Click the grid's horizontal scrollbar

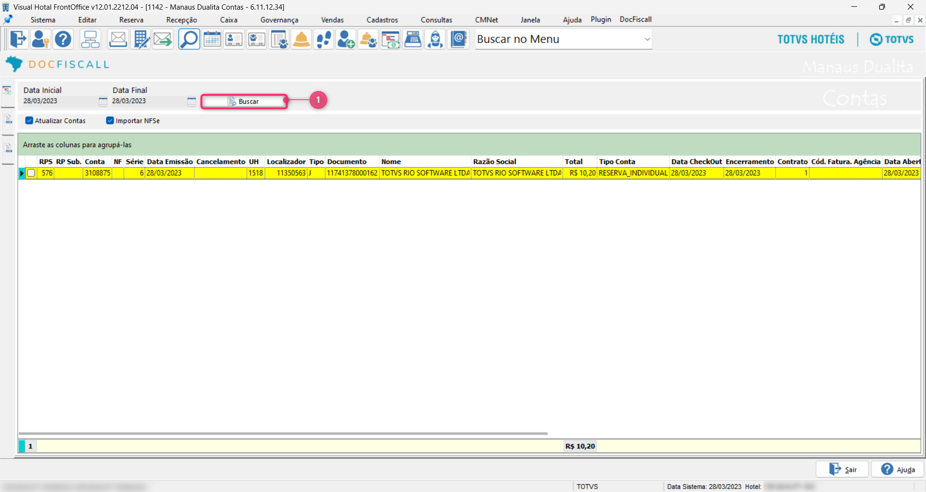click(283, 433)
